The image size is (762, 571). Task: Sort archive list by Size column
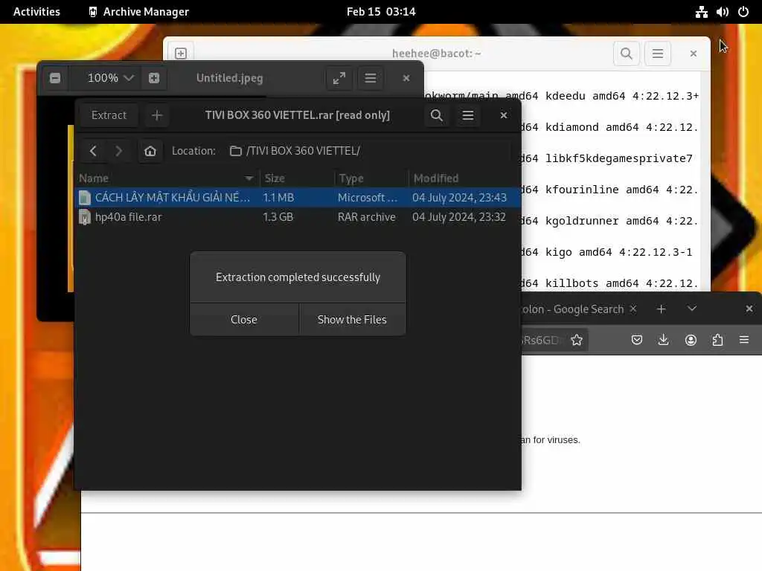pyautogui.click(x=297, y=178)
